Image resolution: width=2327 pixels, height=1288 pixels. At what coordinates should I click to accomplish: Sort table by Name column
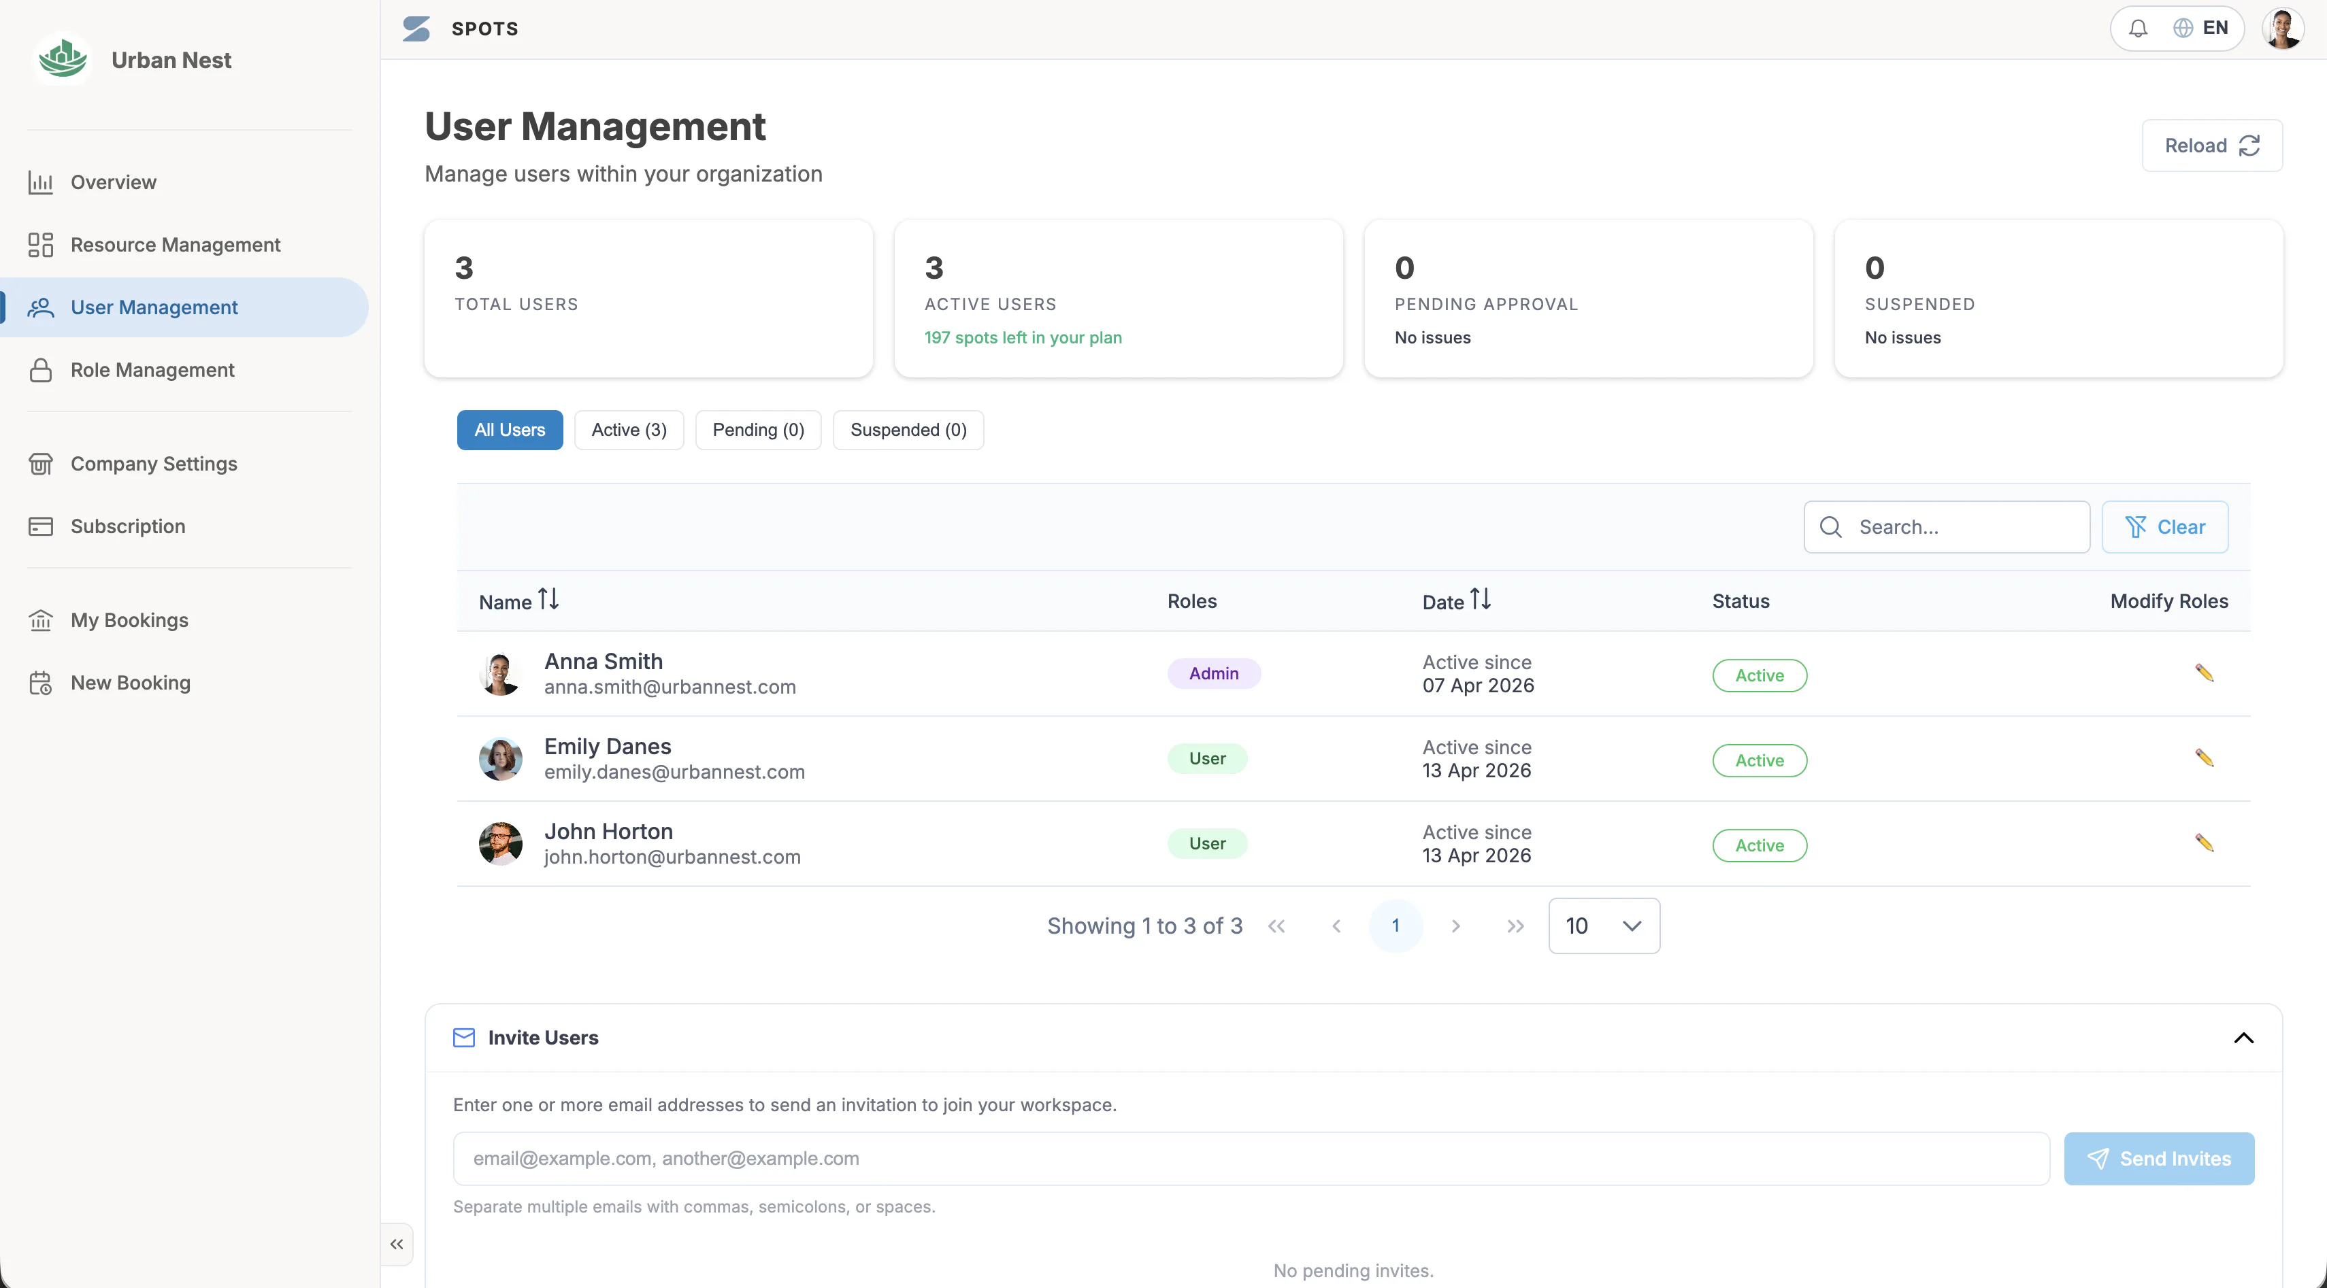518,601
